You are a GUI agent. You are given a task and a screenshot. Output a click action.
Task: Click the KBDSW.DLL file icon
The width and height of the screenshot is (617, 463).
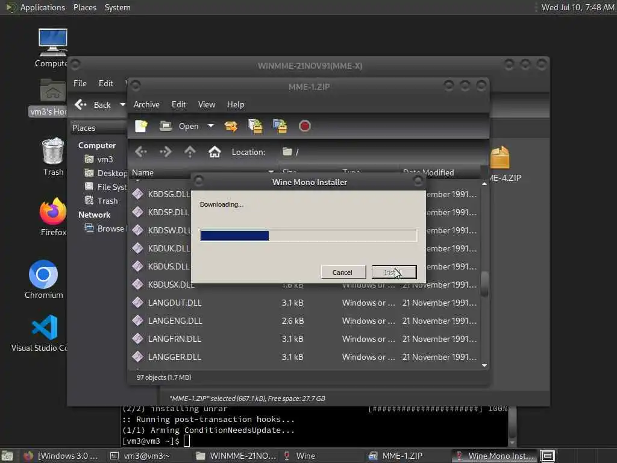[138, 230]
